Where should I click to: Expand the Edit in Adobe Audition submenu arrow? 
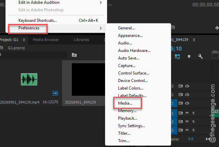tap(101, 2)
